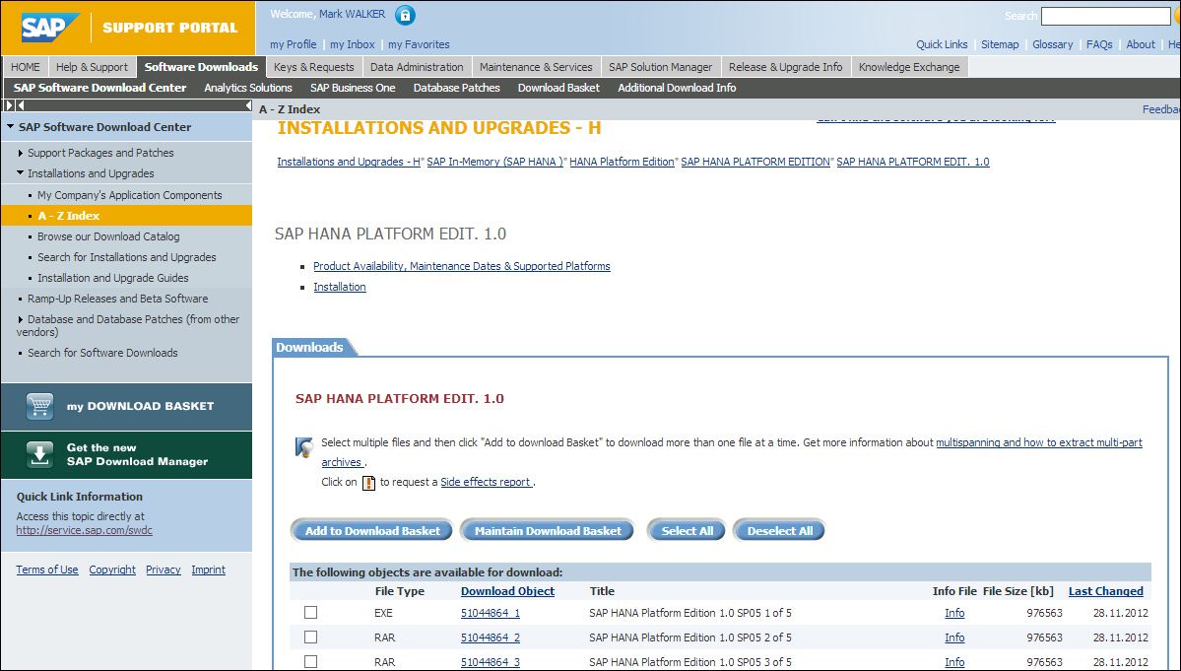
Task: Open the Help & Support tab
Action: coord(92,67)
